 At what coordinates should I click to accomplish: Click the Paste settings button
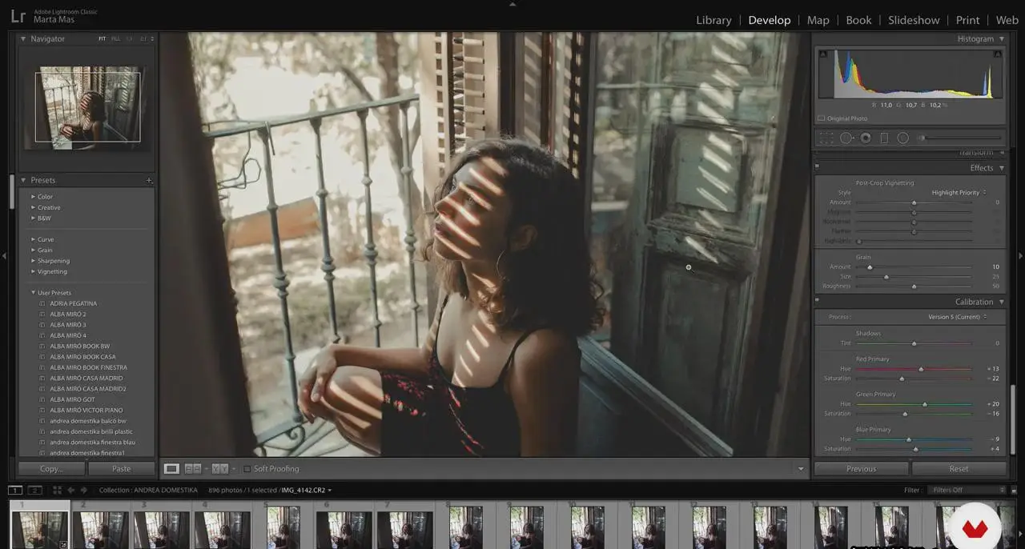122,469
